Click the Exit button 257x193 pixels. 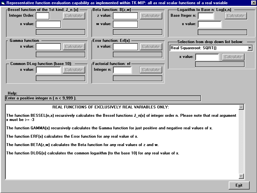pos(239,185)
